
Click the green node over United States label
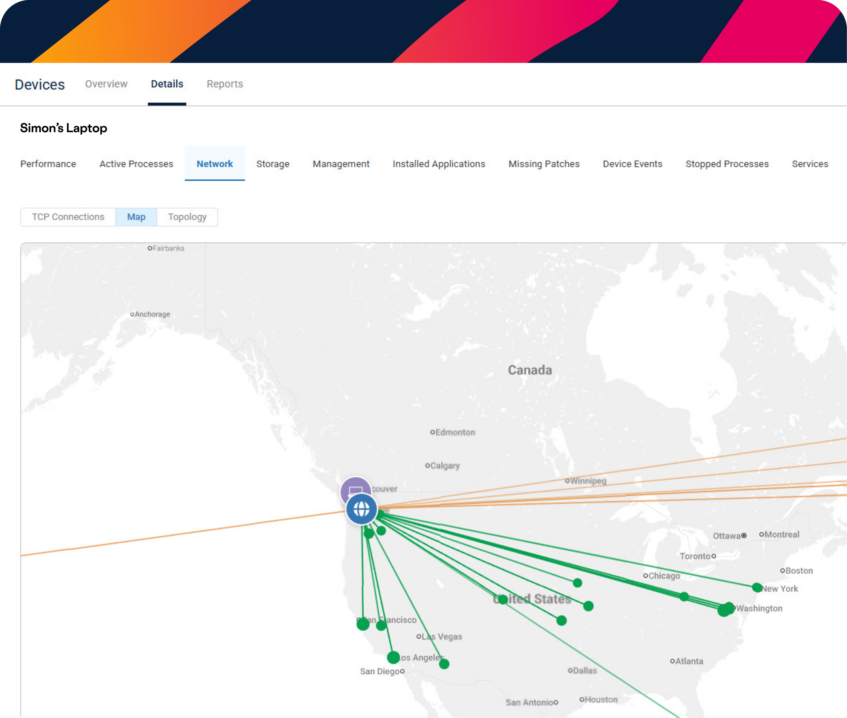503,599
